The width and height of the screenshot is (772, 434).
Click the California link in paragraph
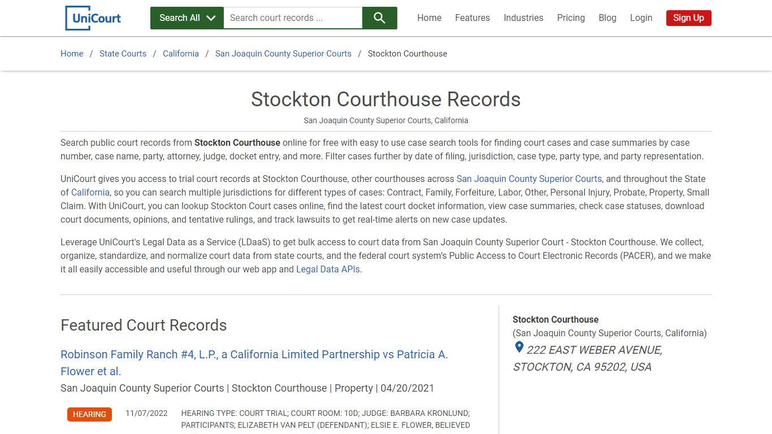click(90, 192)
